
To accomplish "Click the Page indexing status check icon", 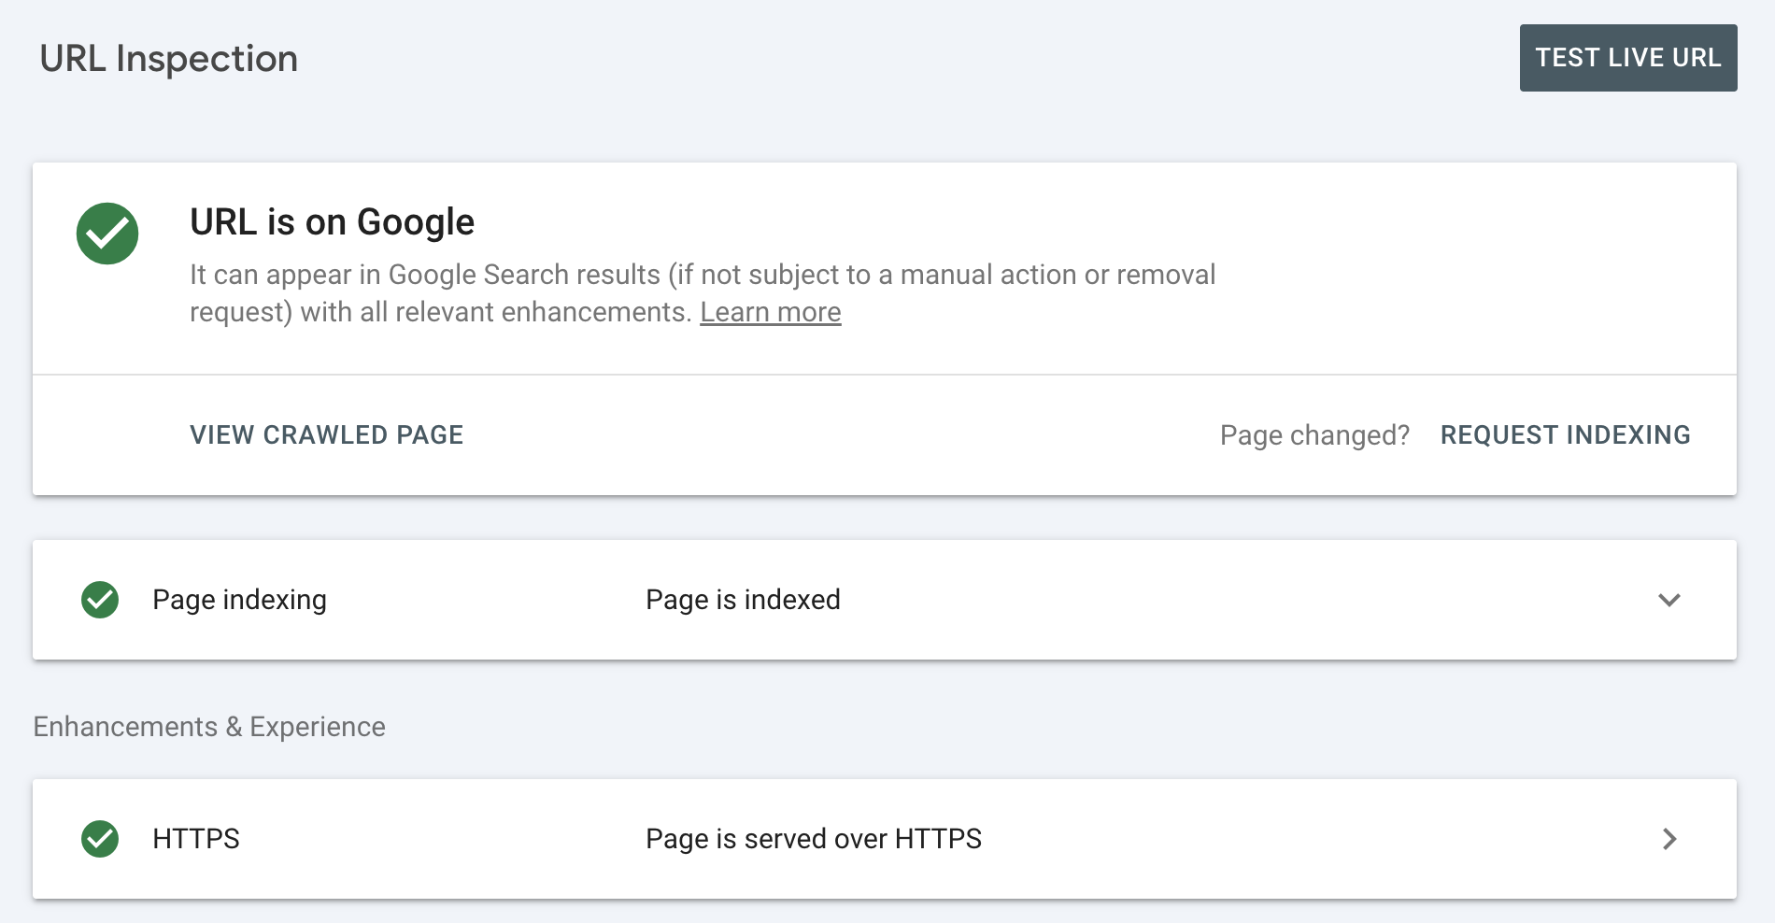I will pyautogui.click(x=100, y=600).
